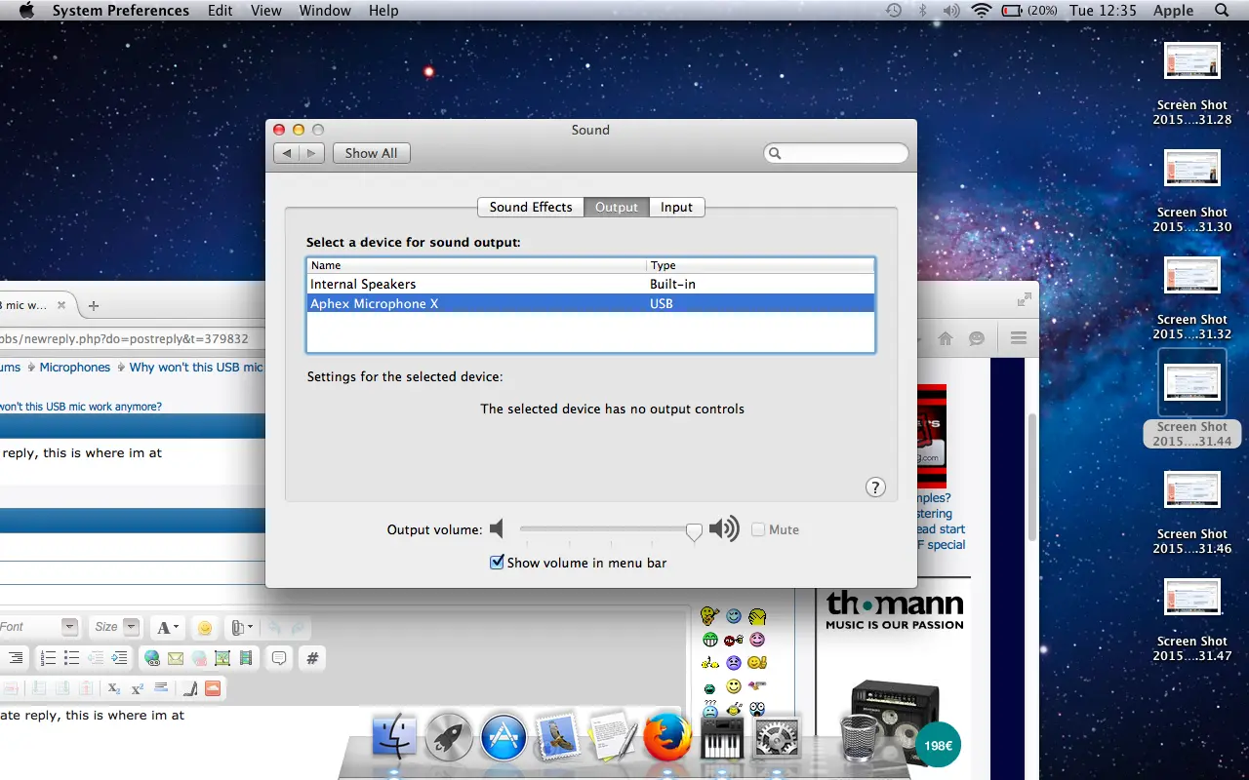Click increase indent icon in editor

pos(119,658)
